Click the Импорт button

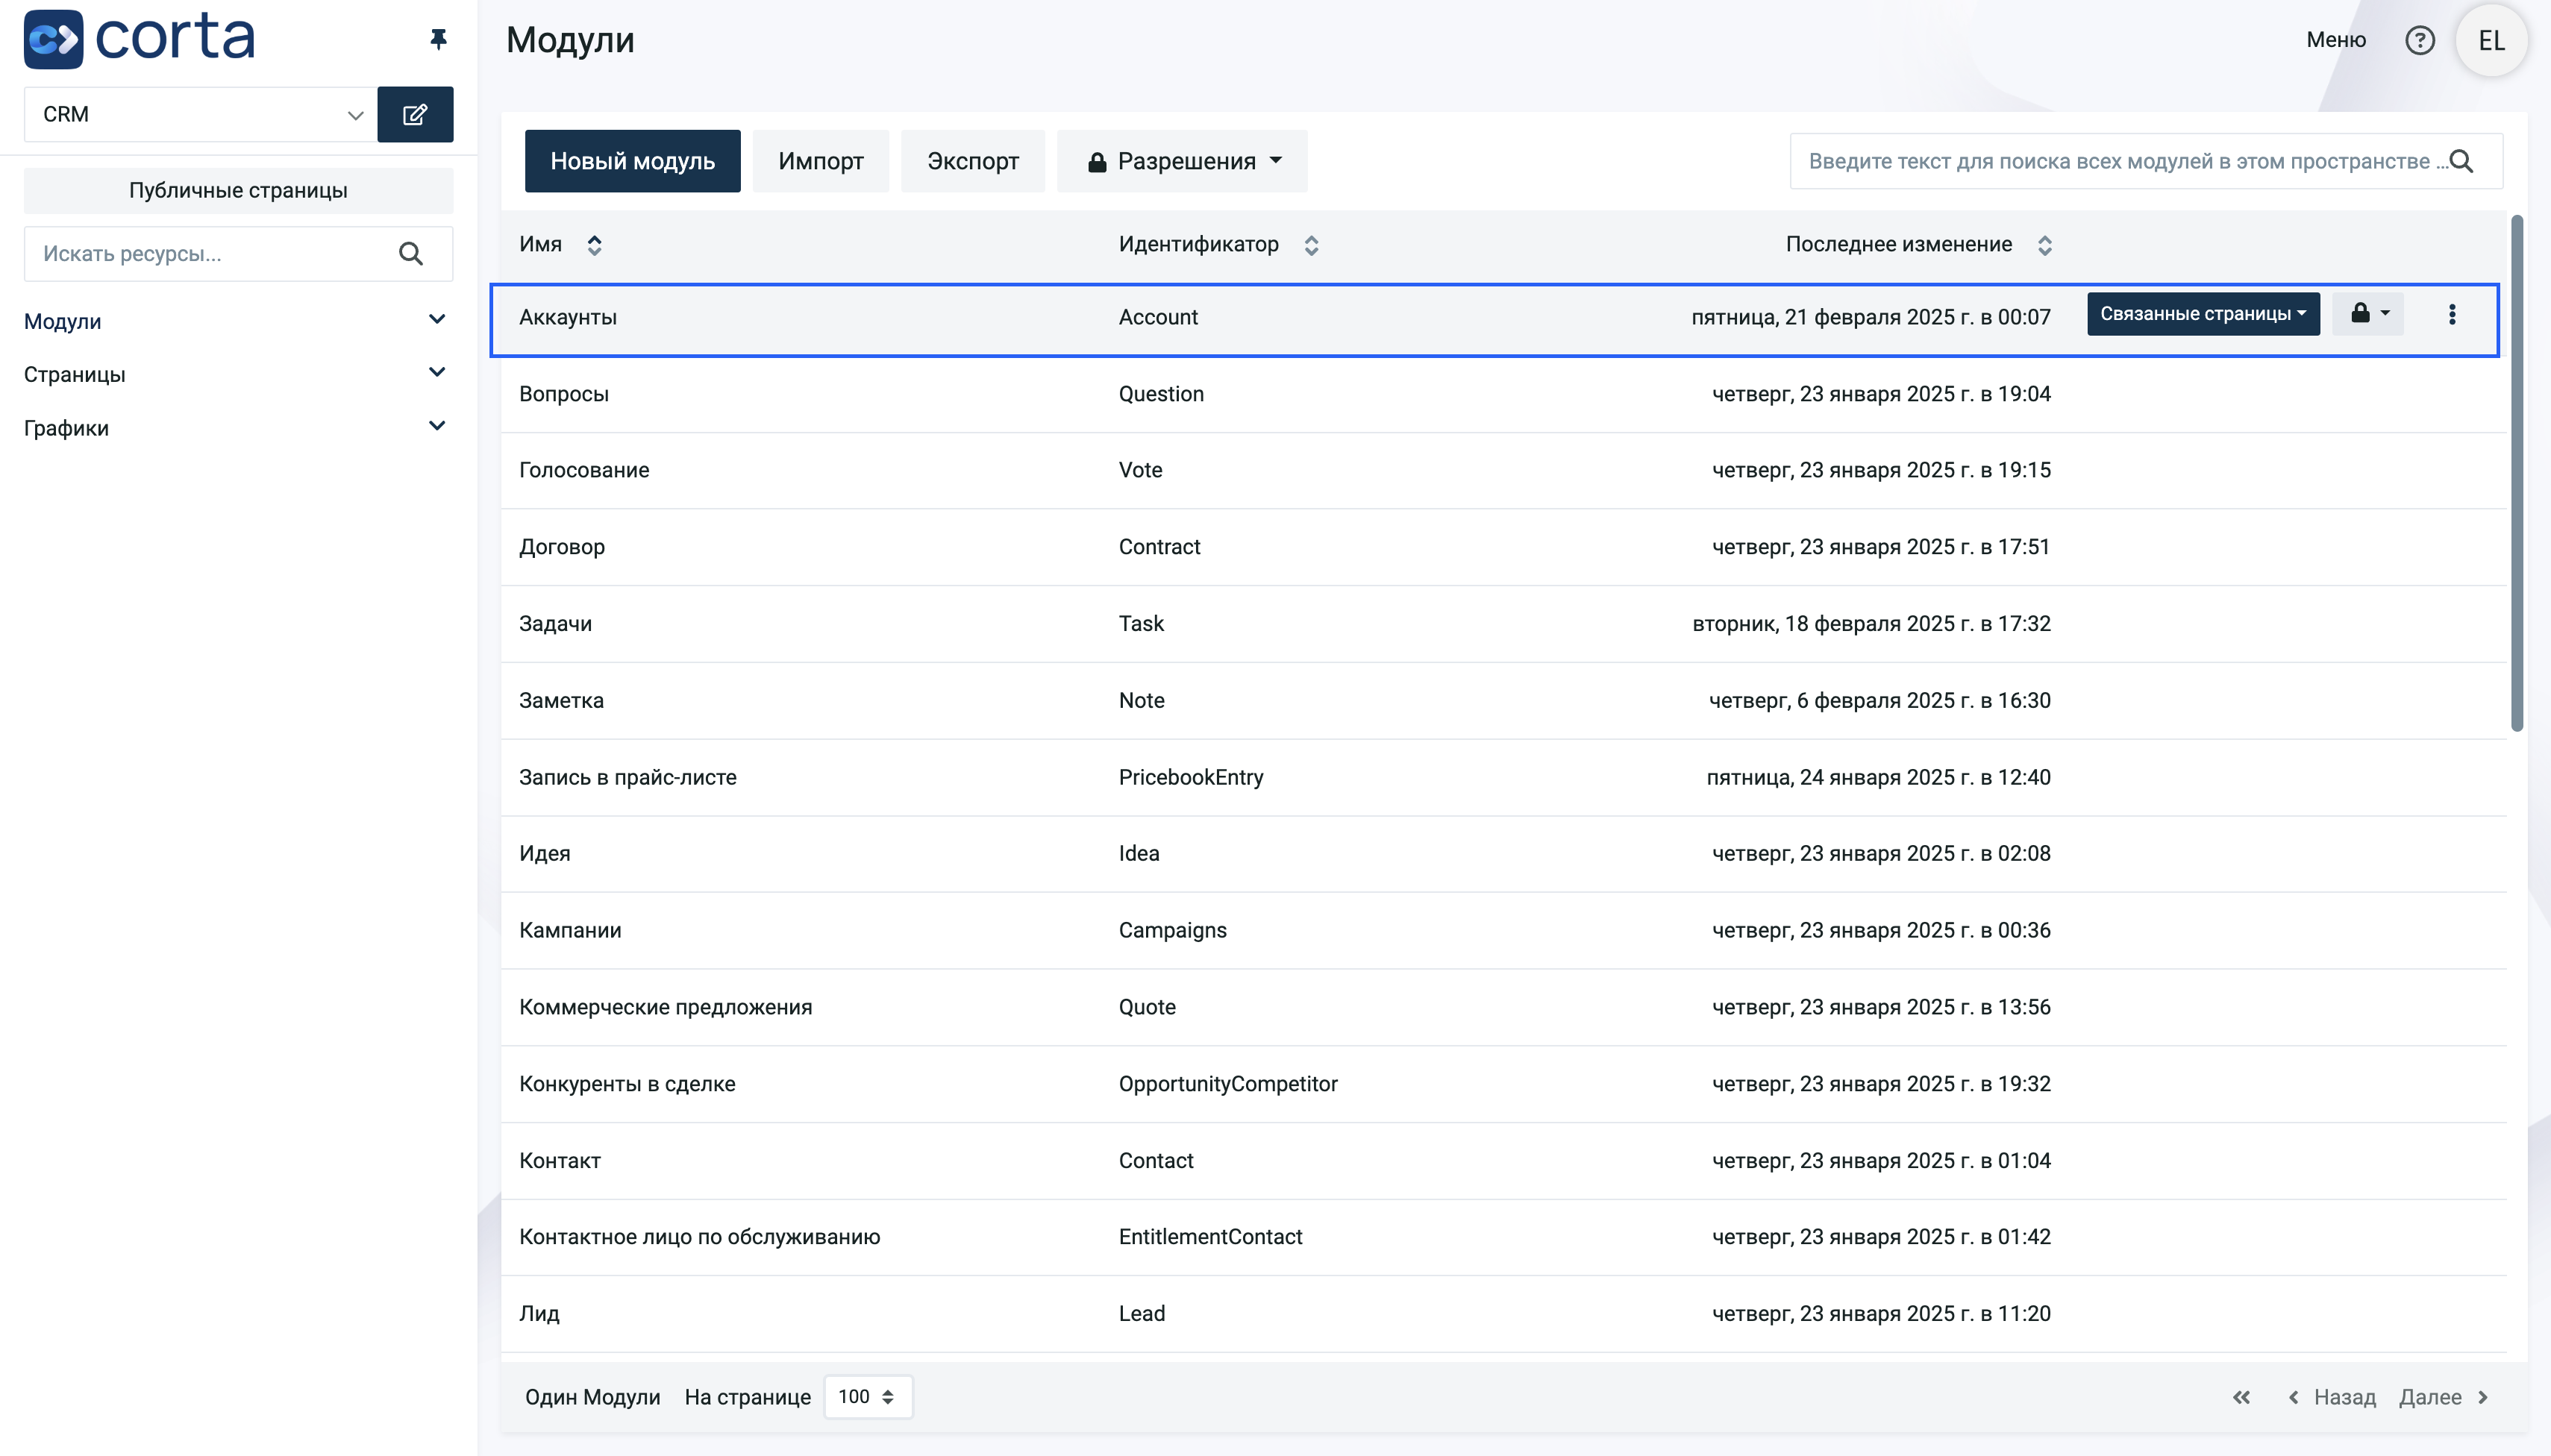821,161
